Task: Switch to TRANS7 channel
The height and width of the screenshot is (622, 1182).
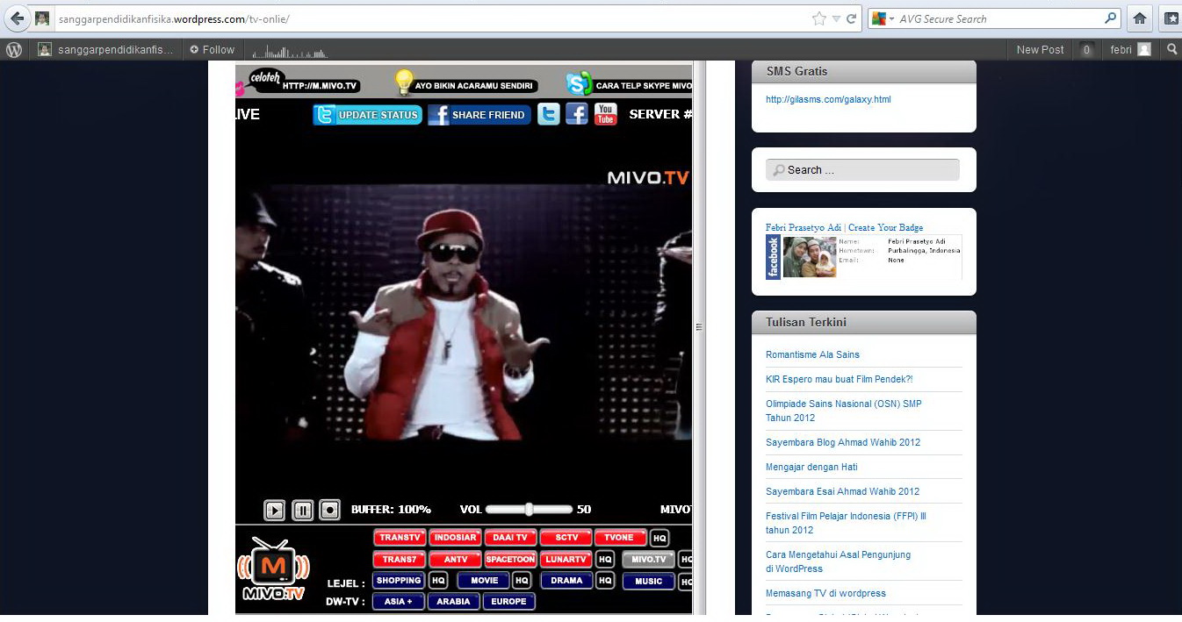Action: point(400,559)
